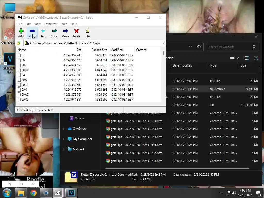Sort 7-Zip list by Packed Size column
Viewport: 264px width, 198px height.
pos(96,50)
